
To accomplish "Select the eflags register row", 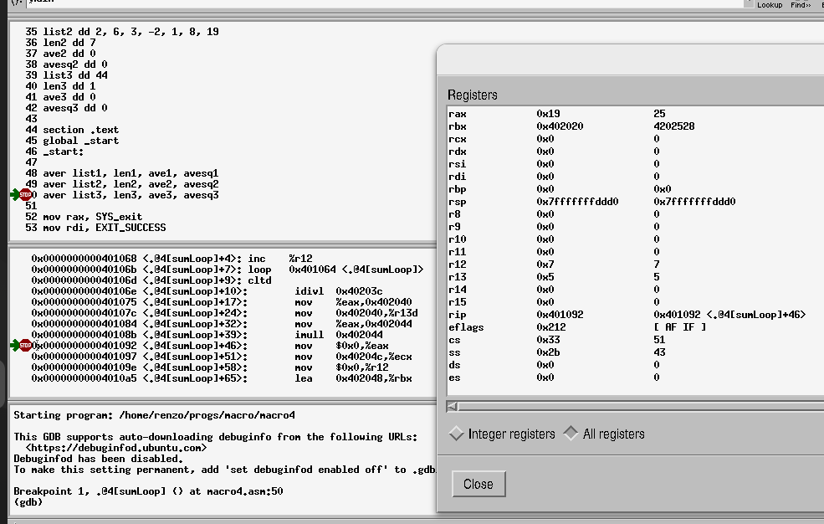I will click(636, 327).
